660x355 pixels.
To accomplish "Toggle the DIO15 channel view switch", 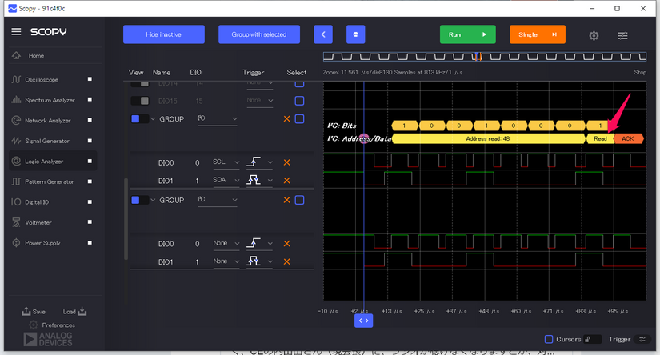I will click(x=139, y=101).
